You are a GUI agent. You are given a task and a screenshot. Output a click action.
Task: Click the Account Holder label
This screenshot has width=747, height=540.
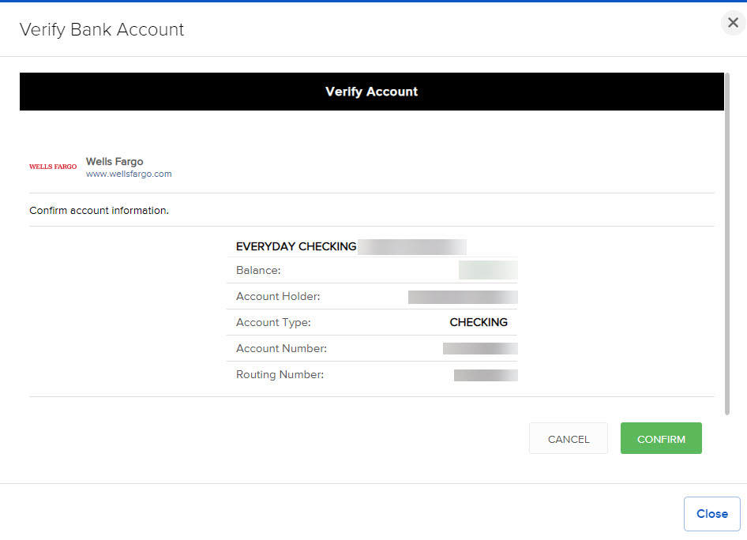(x=278, y=297)
